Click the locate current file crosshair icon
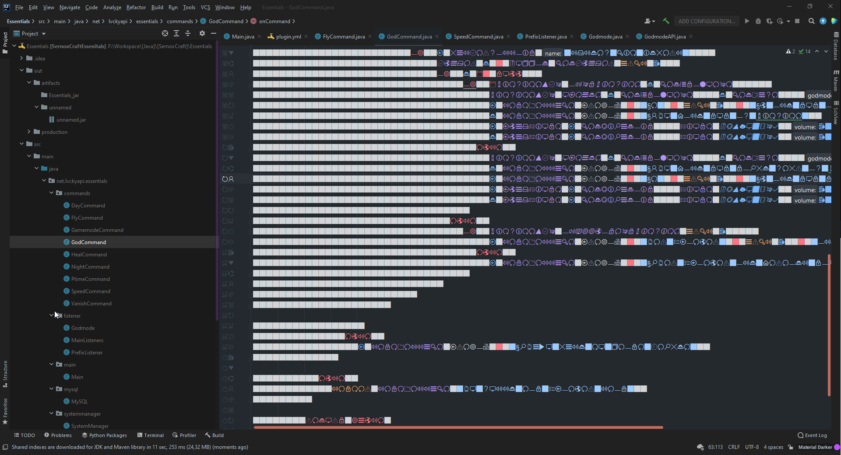 tap(165, 33)
